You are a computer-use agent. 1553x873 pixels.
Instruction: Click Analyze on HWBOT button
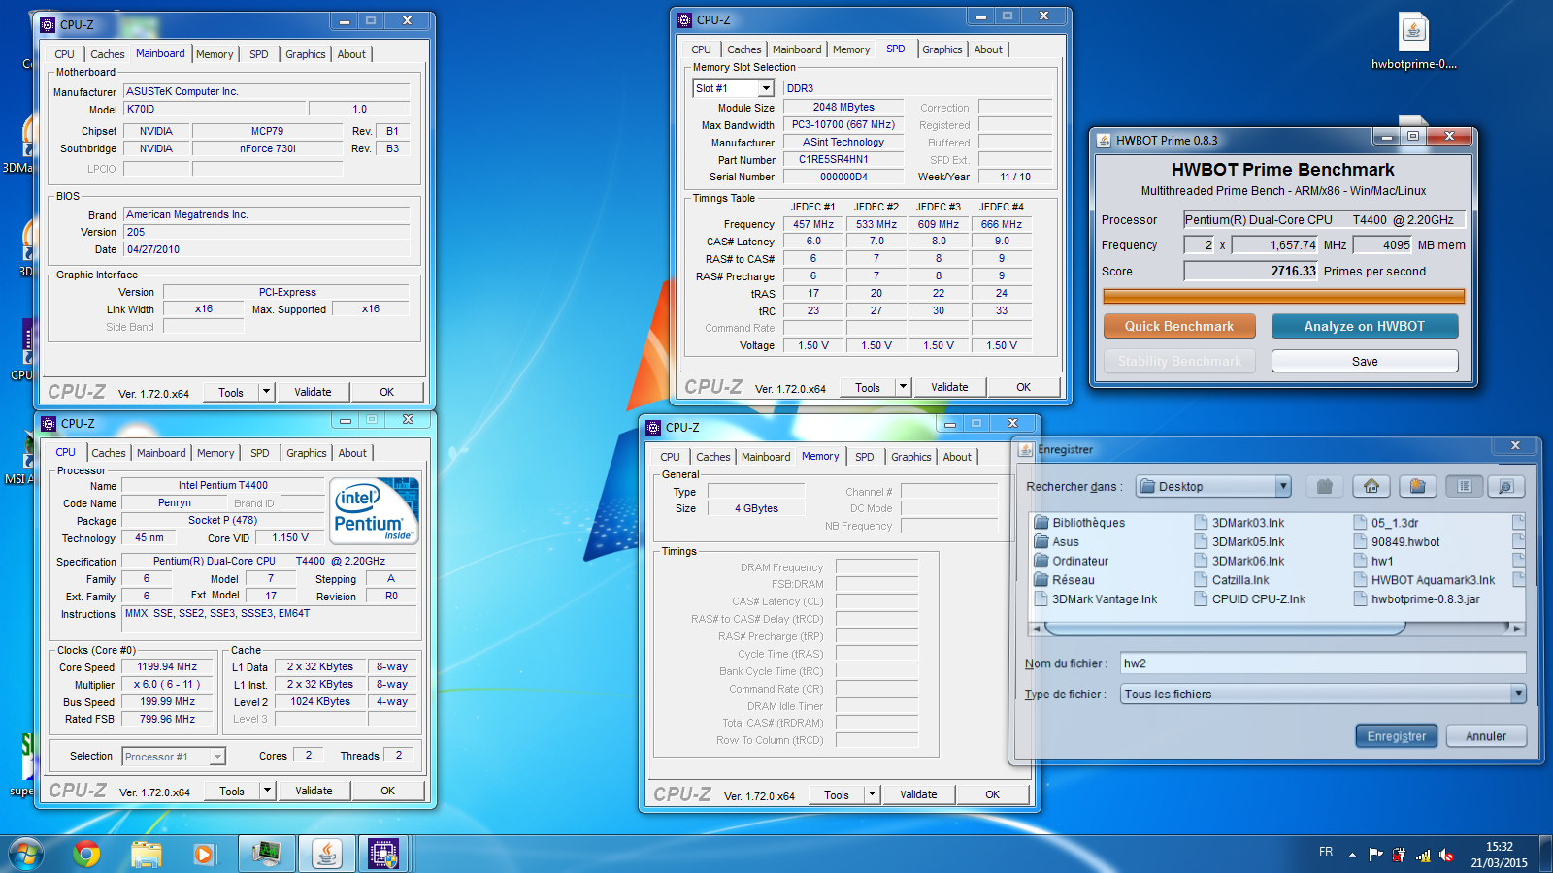click(1365, 326)
